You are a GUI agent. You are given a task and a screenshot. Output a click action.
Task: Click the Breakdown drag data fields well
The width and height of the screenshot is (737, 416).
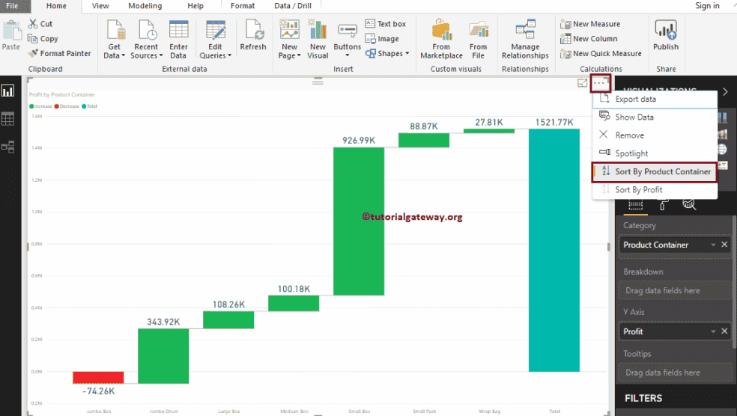point(675,290)
